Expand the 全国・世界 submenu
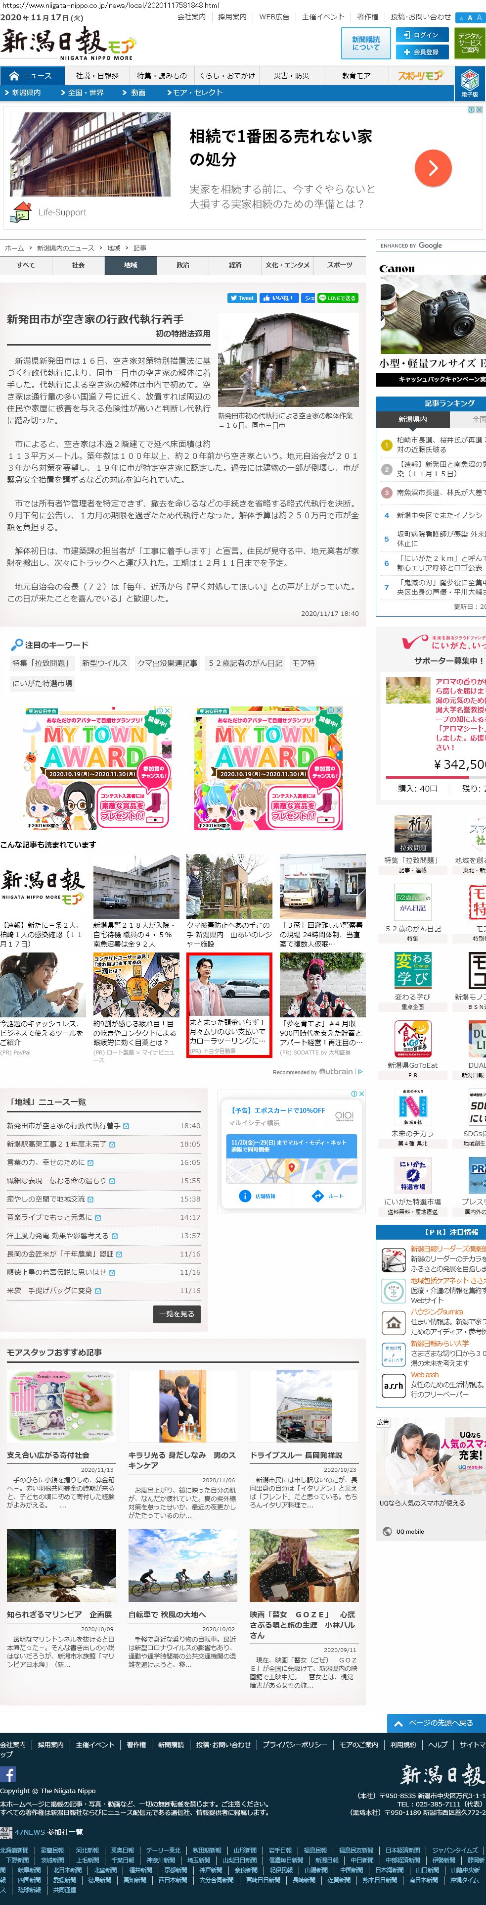Screen dimensions: 486x1905 click(x=86, y=93)
